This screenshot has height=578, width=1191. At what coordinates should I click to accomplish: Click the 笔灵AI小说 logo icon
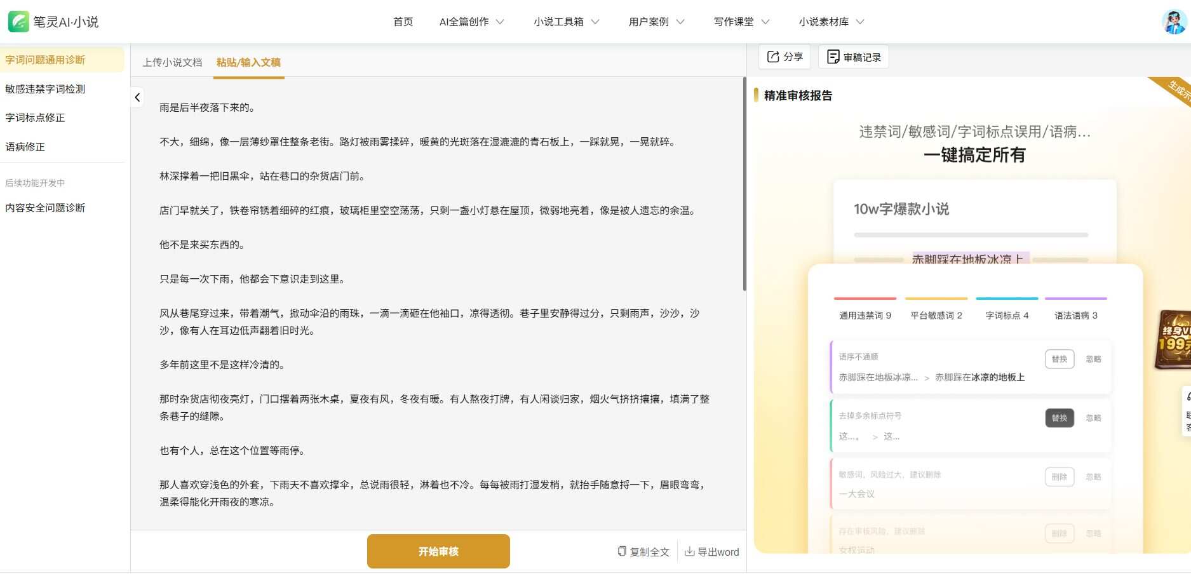point(18,22)
